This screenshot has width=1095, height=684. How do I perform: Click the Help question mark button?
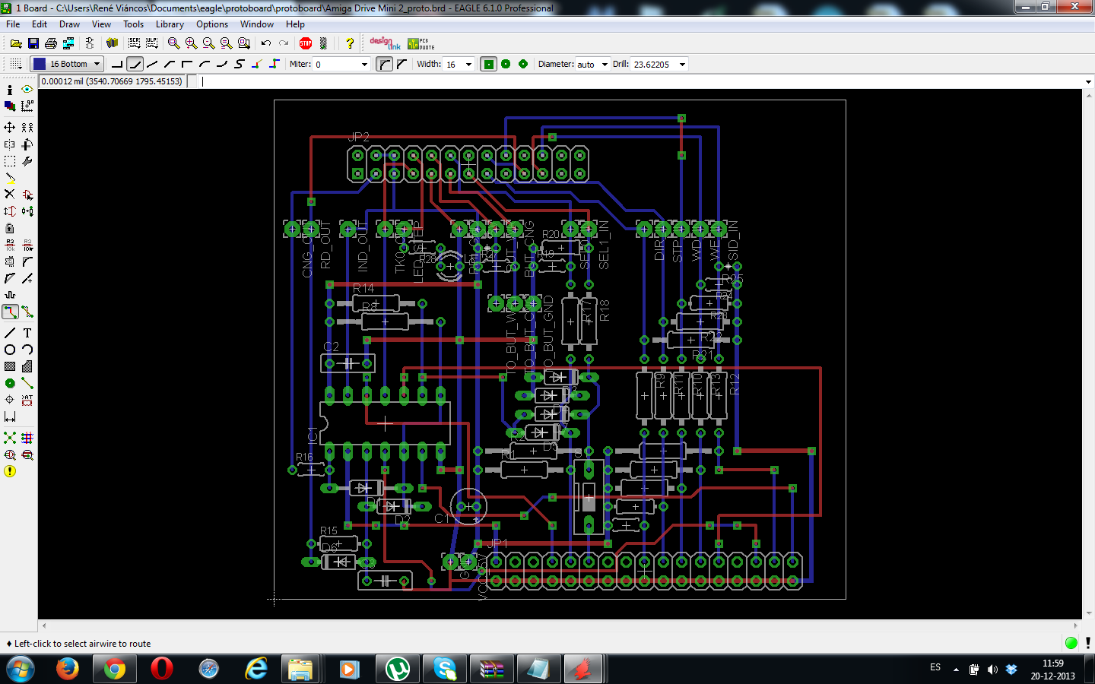click(350, 43)
